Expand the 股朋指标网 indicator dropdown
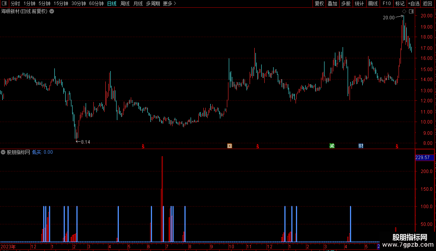The image size is (436, 251). point(3,152)
